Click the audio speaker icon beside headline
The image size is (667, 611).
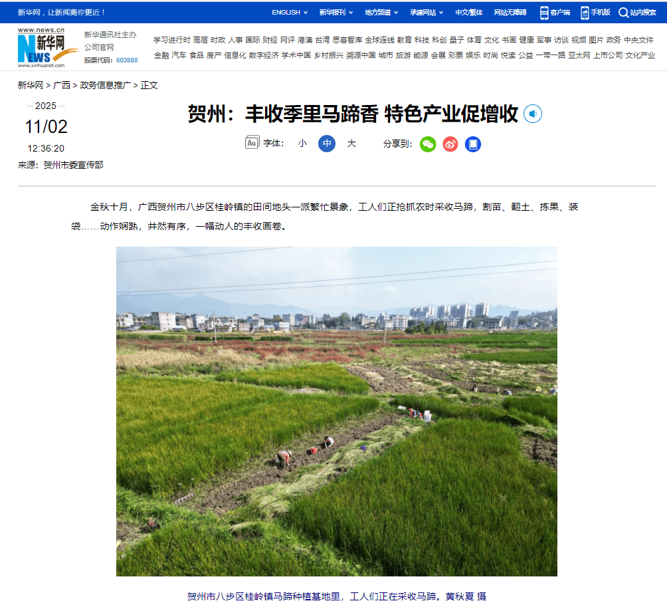tap(533, 114)
